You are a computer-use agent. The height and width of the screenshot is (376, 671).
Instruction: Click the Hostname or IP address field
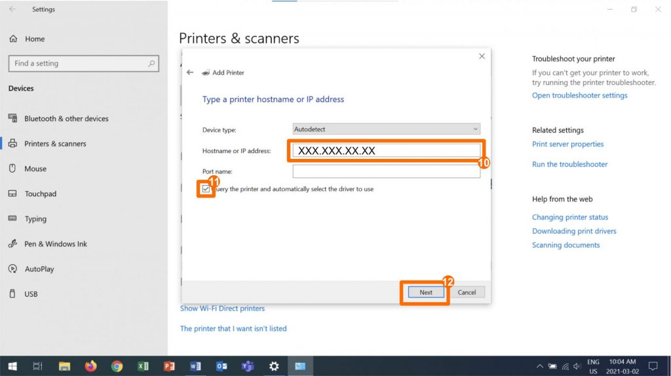point(386,151)
